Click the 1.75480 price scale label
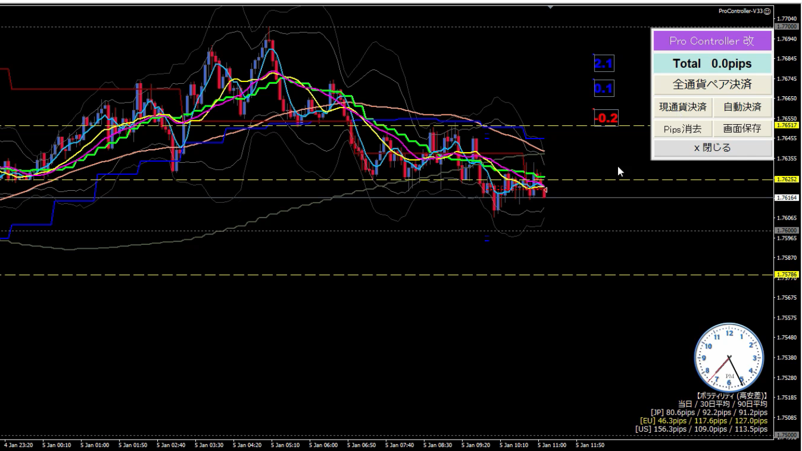Viewport: 802px width, 451px height. (787, 338)
